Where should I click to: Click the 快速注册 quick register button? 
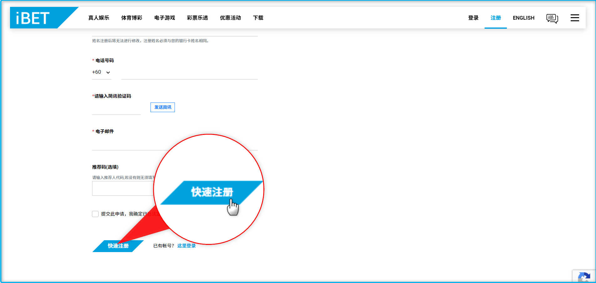click(x=117, y=246)
